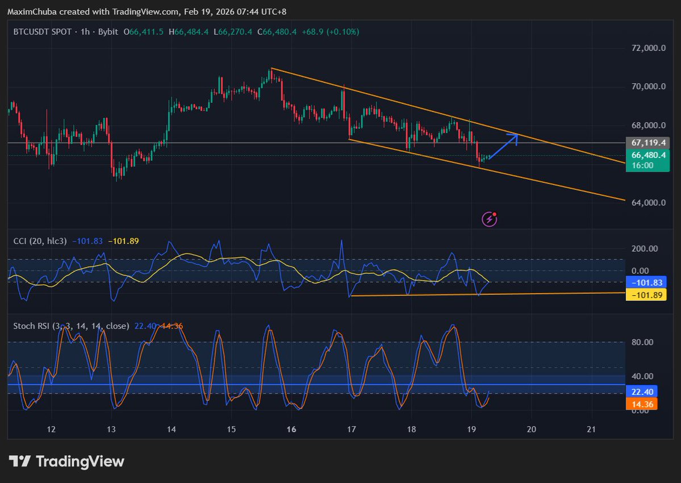Click the Bybit exchange label
681x483 pixels.
[x=108, y=32]
